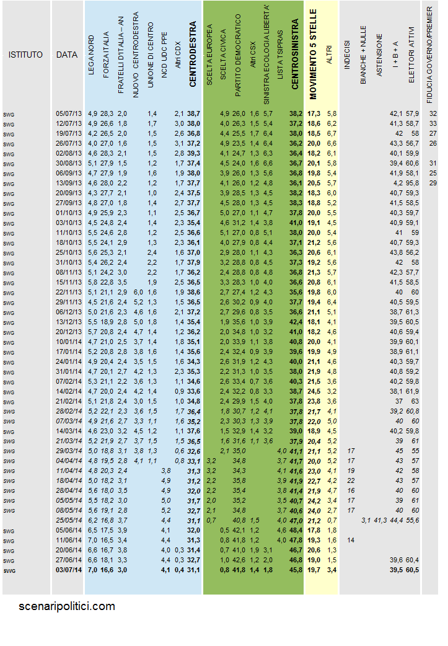Select Elettori attivi value 61,9 on 14/02/14
448x646 pixels.
(x=412, y=391)
